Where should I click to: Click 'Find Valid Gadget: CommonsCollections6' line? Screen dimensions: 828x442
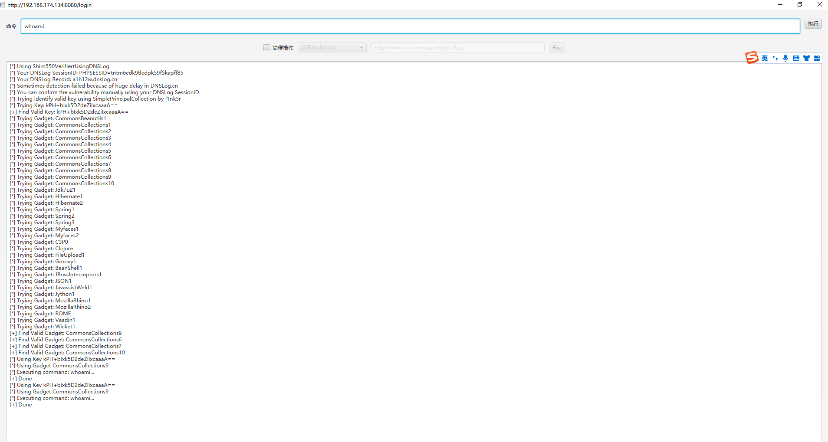66,340
